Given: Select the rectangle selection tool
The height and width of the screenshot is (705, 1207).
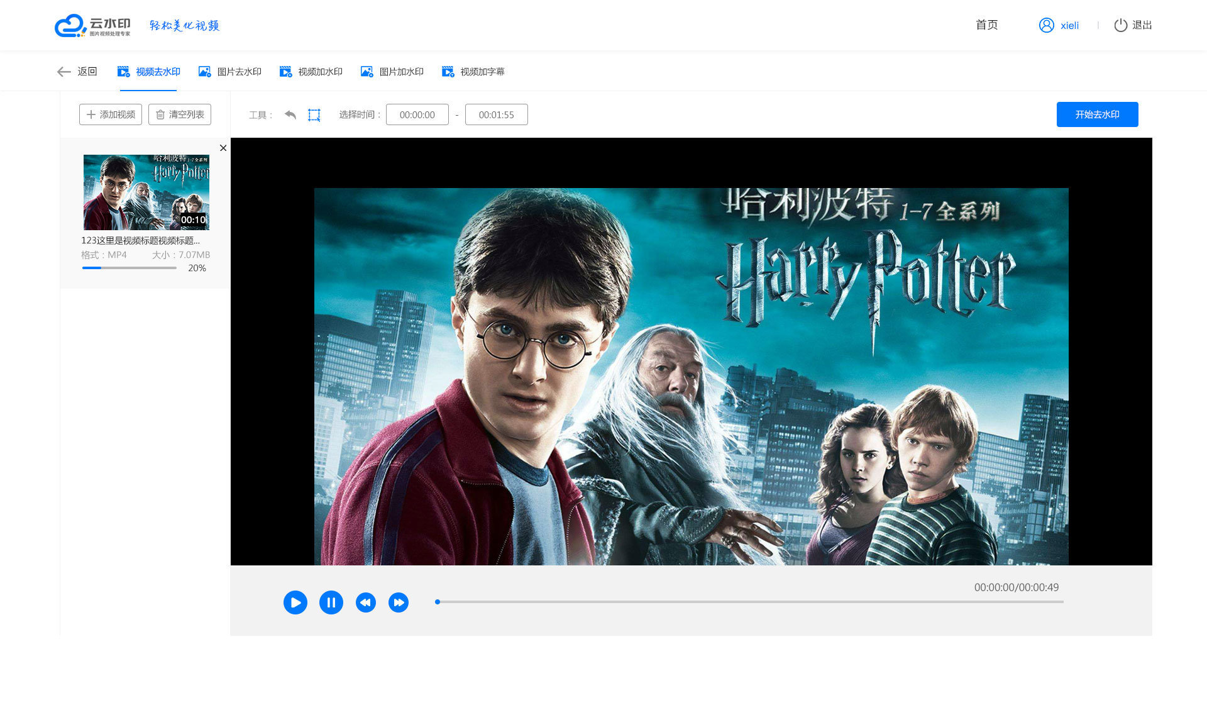Looking at the screenshot, I should tap(314, 115).
